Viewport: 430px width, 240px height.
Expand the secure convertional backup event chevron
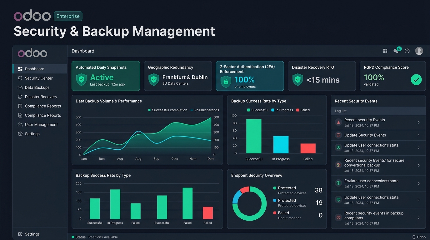[419, 165]
